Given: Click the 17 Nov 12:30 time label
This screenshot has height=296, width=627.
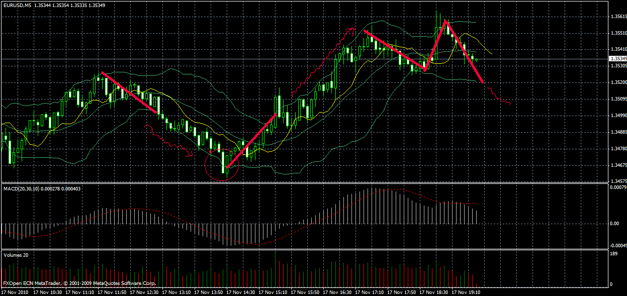Looking at the screenshot, I should point(145,291).
